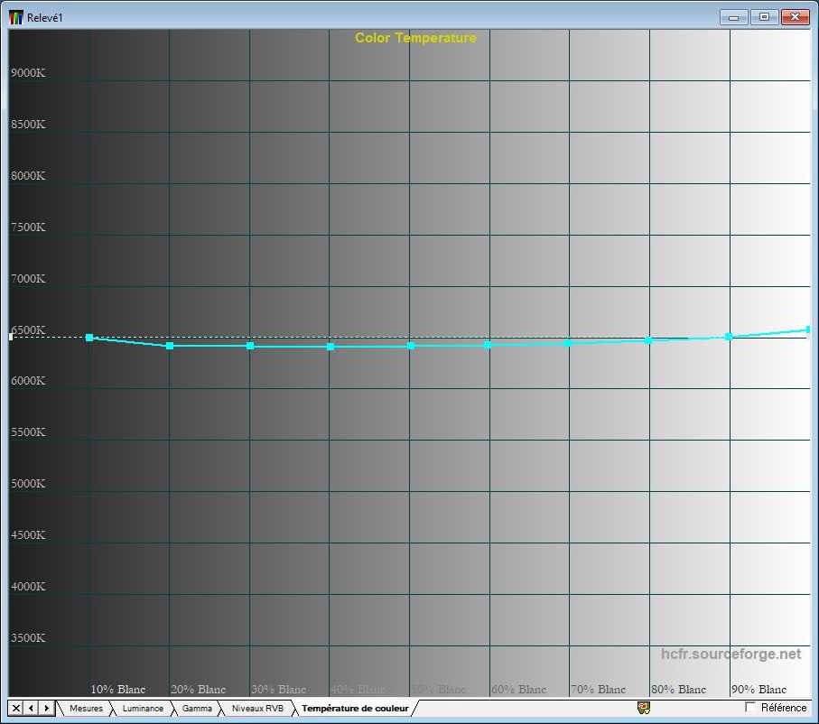The image size is (819, 724).
Task: Maximize the Relevé1 window
Action: (x=764, y=17)
